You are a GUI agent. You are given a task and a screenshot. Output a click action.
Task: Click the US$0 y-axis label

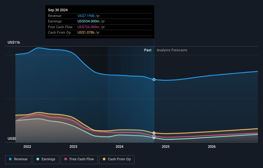tap(12, 139)
